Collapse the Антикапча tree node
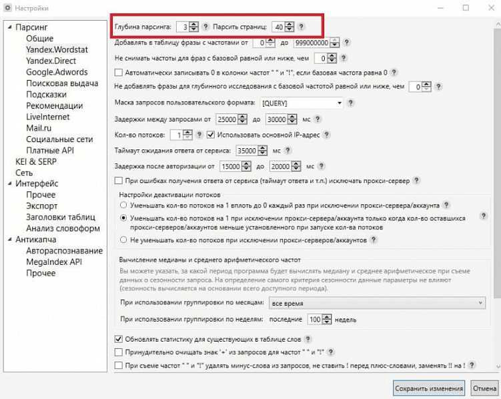 point(10,240)
